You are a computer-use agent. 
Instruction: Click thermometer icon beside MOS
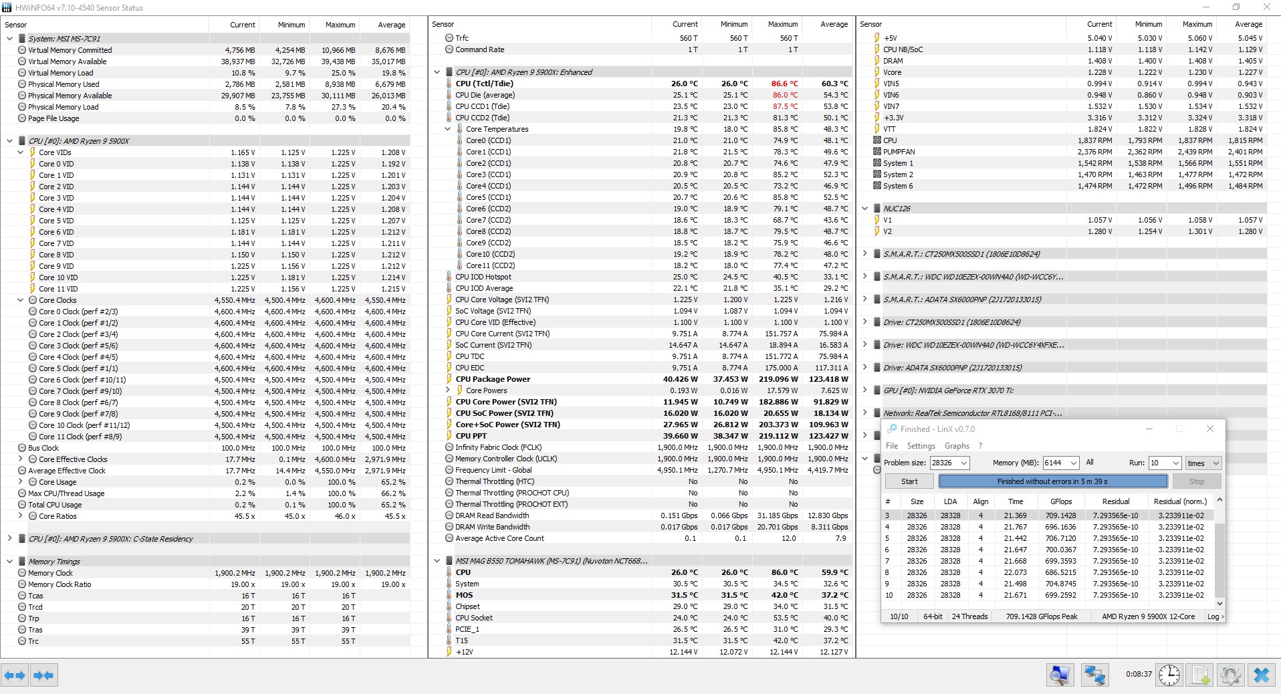tap(449, 595)
